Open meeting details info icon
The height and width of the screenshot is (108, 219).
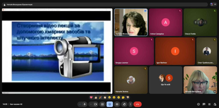198,104
